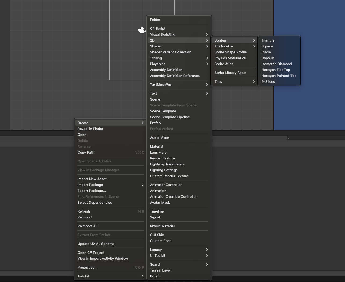Create an Assembly Definition
This screenshot has width=345, height=282.
point(179,70)
